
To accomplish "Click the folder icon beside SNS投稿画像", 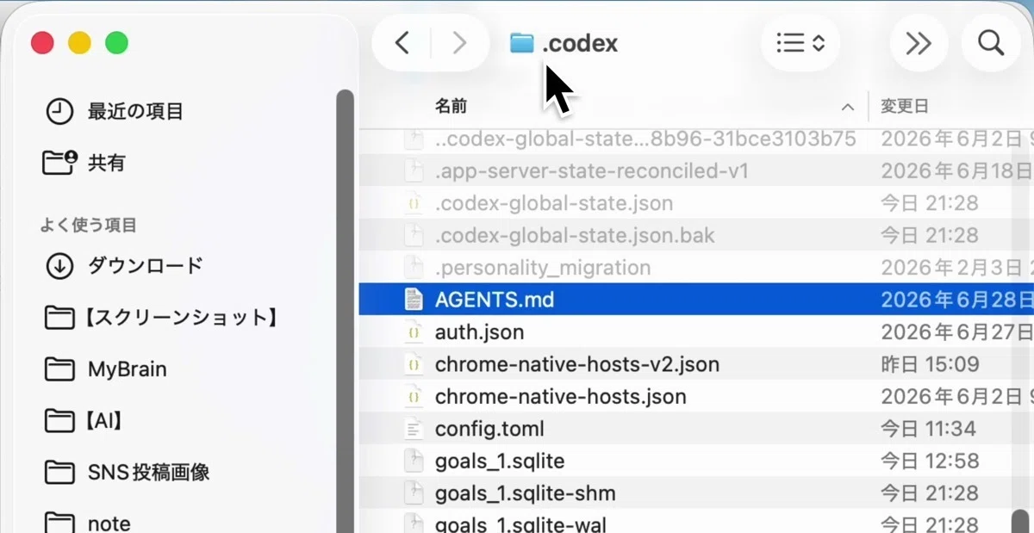I will (x=59, y=472).
